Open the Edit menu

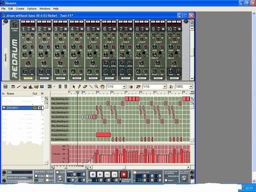point(10,8)
